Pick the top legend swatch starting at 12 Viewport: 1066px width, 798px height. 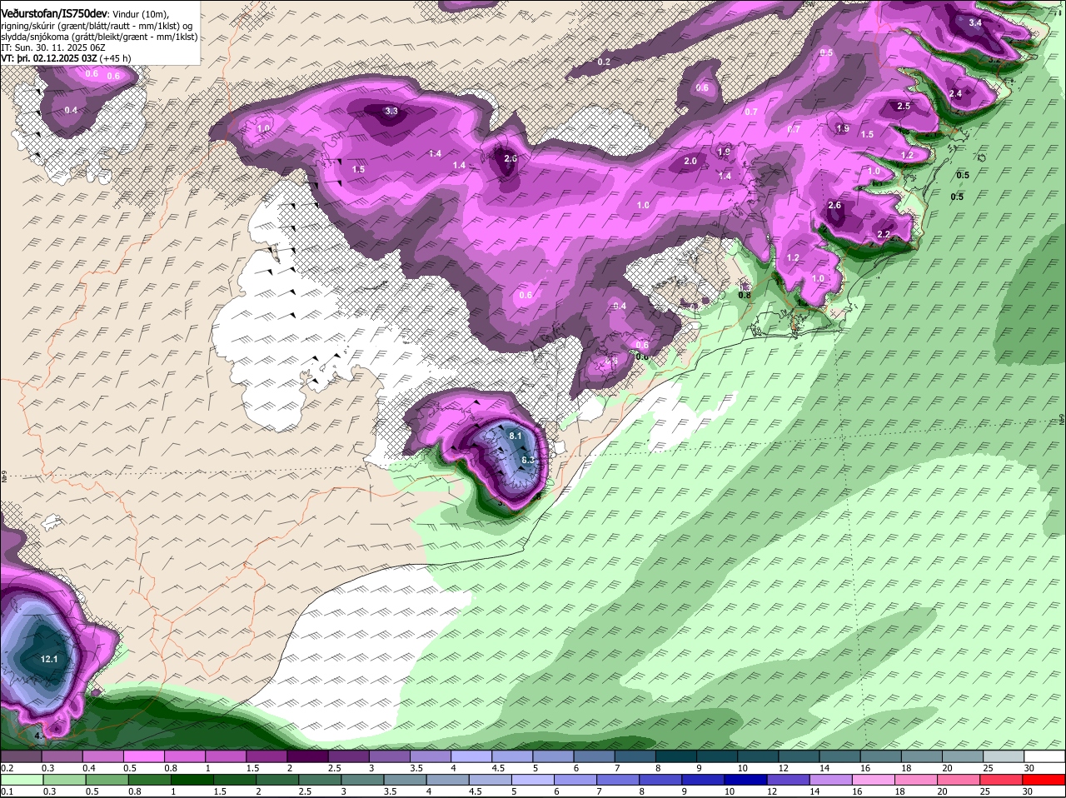(799, 756)
